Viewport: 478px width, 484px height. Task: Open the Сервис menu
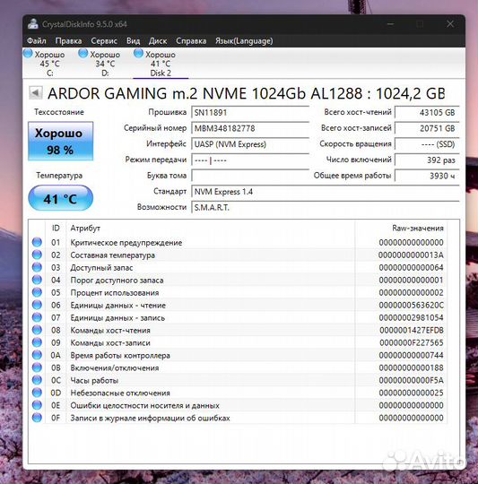[x=104, y=40]
